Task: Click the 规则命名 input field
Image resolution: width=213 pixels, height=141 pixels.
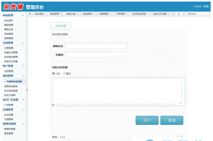Action: [96, 46]
